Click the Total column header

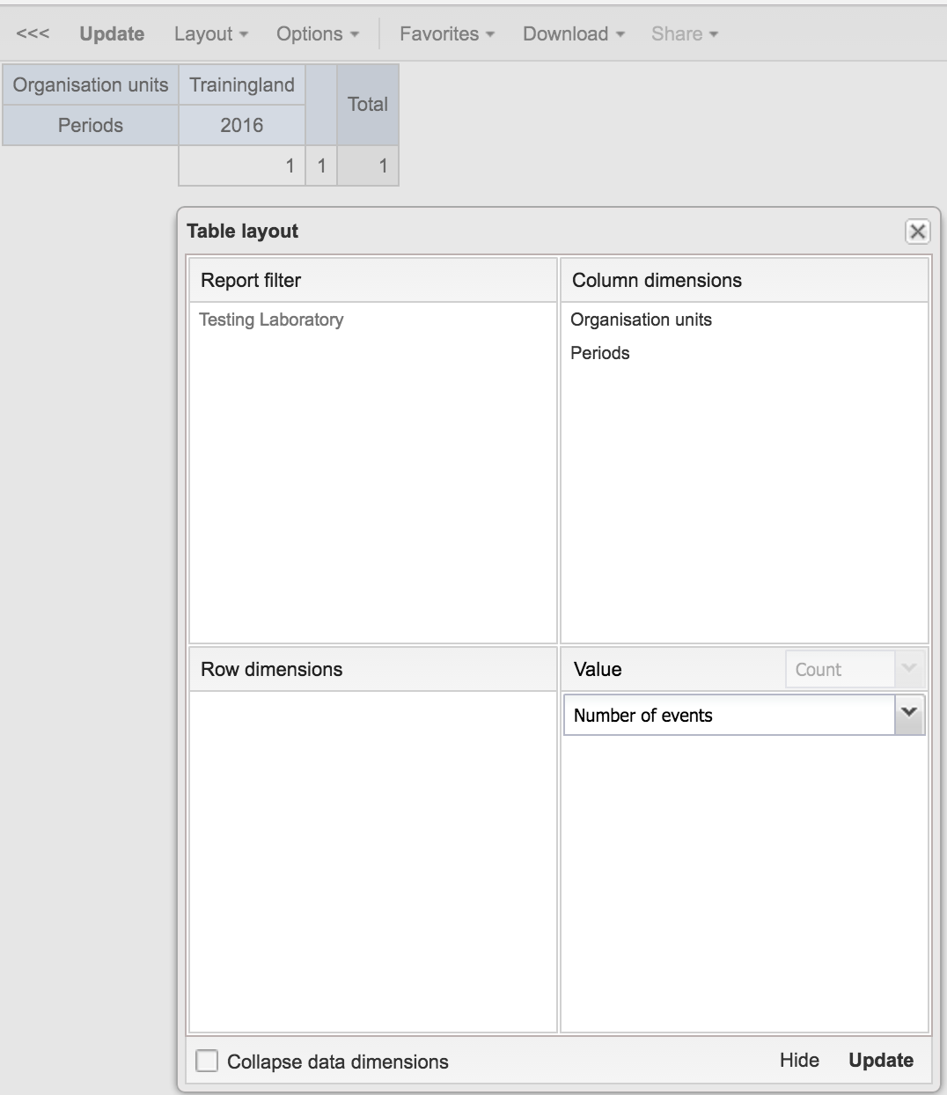click(x=367, y=104)
